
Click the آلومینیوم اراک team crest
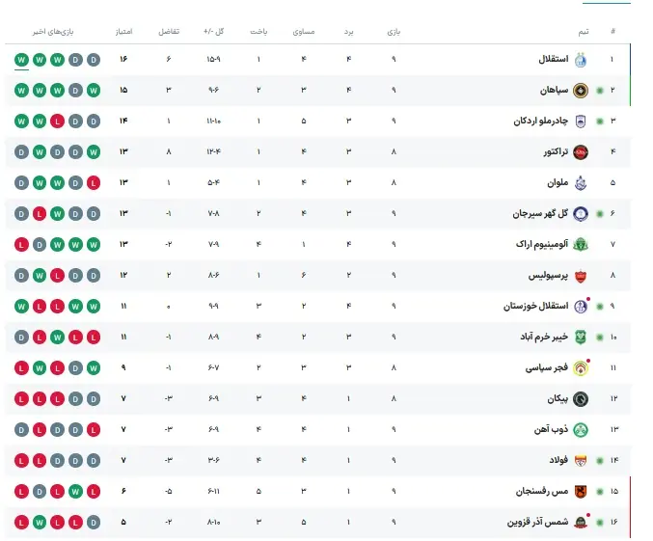[580, 245]
